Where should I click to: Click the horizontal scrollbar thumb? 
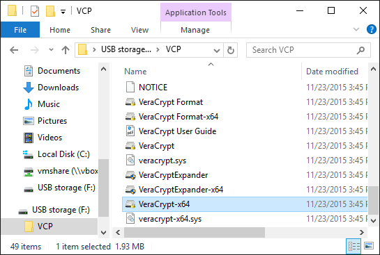[195, 232]
